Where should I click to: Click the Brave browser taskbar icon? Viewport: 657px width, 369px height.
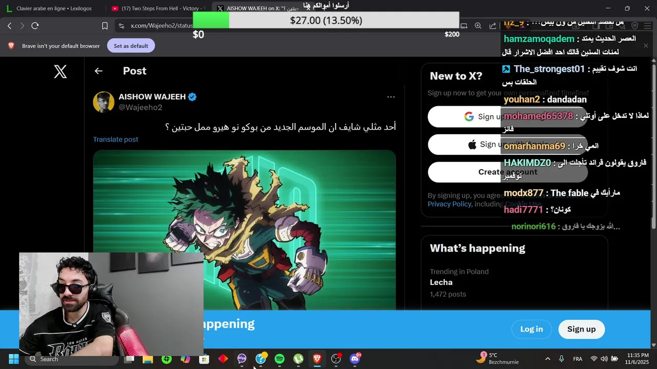(317, 359)
